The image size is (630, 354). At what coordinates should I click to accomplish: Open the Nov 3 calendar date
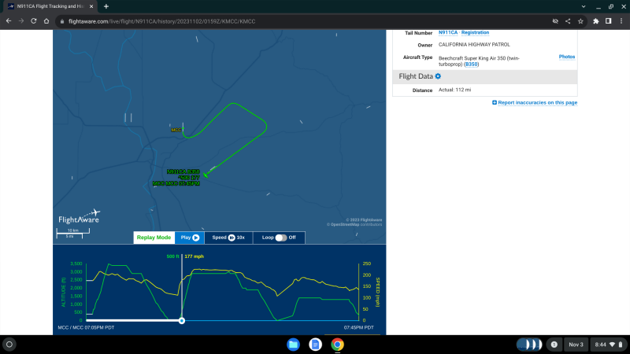(x=576, y=345)
